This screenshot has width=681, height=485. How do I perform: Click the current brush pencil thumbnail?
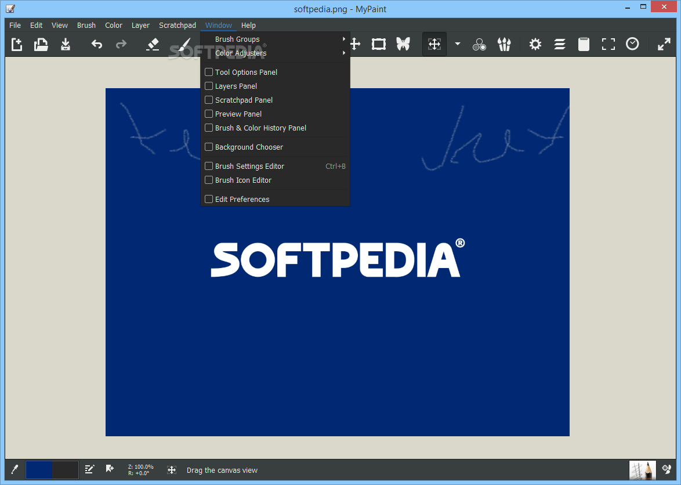click(x=643, y=470)
